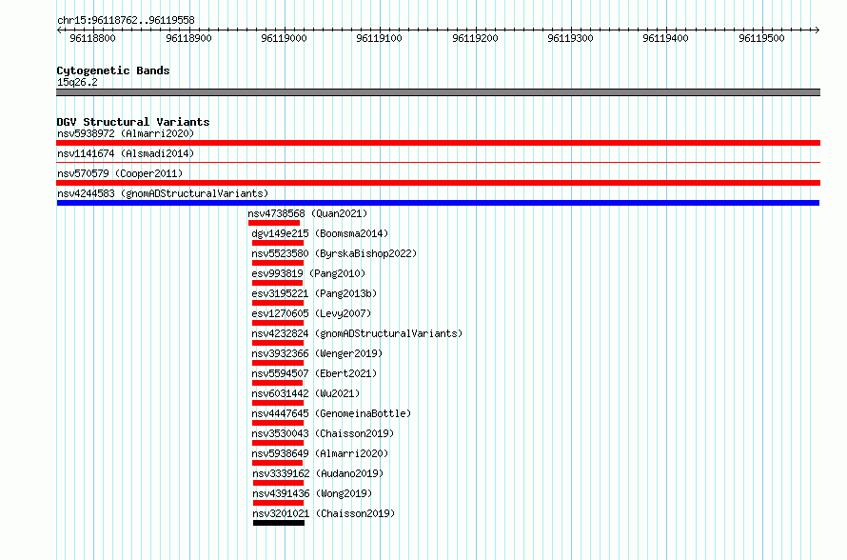This screenshot has height=560, width=847.
Task: Open the nsv570579 (Cooper2011) variant label
Action: 120,173
